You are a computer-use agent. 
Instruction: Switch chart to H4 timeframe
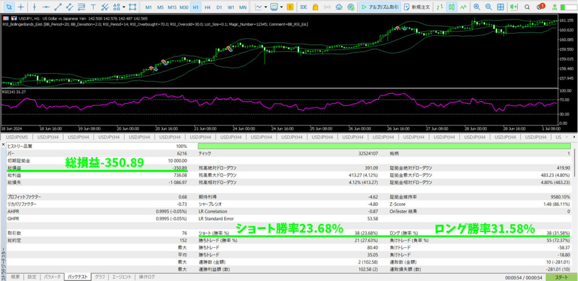click(x=208, y=7)
